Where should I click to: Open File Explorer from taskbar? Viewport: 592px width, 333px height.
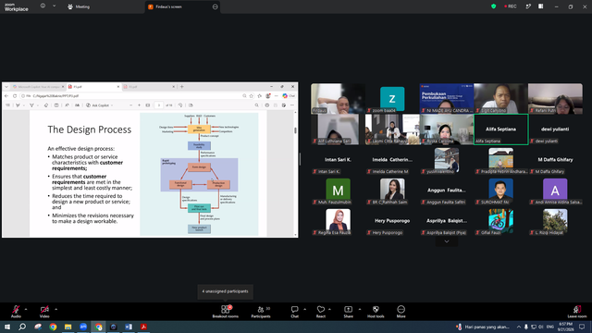(68, 327)
